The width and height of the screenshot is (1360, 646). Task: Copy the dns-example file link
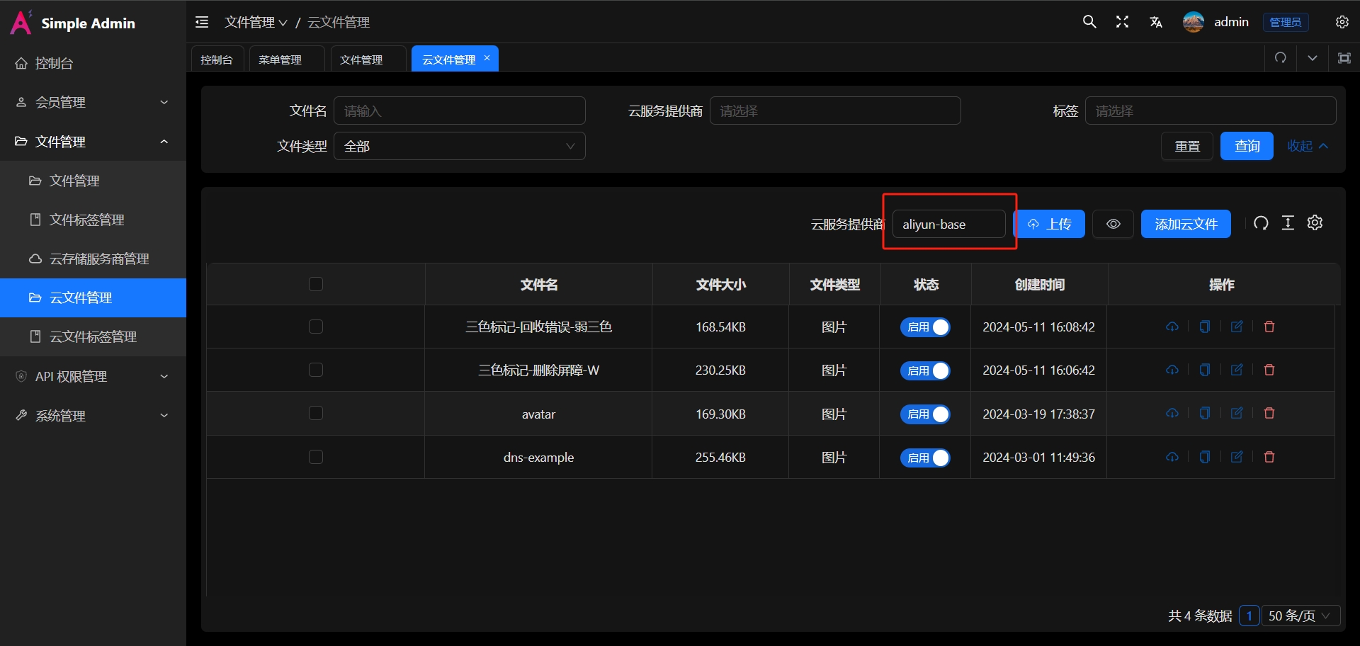coord(1204,457)
